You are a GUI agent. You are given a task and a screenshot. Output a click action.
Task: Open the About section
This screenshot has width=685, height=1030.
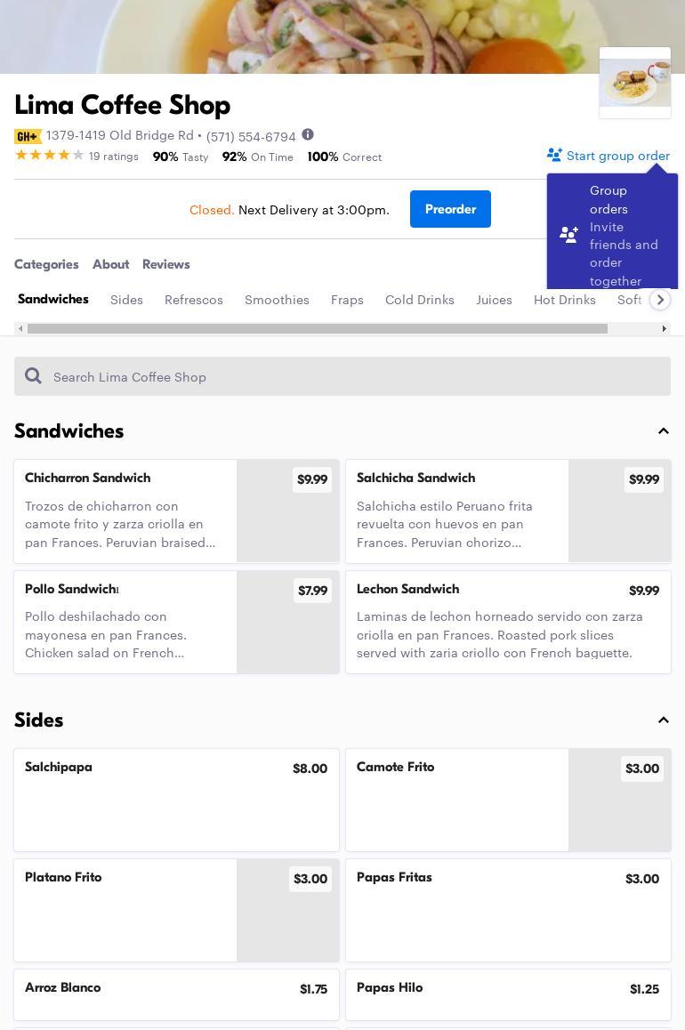[x=110, y=264]
